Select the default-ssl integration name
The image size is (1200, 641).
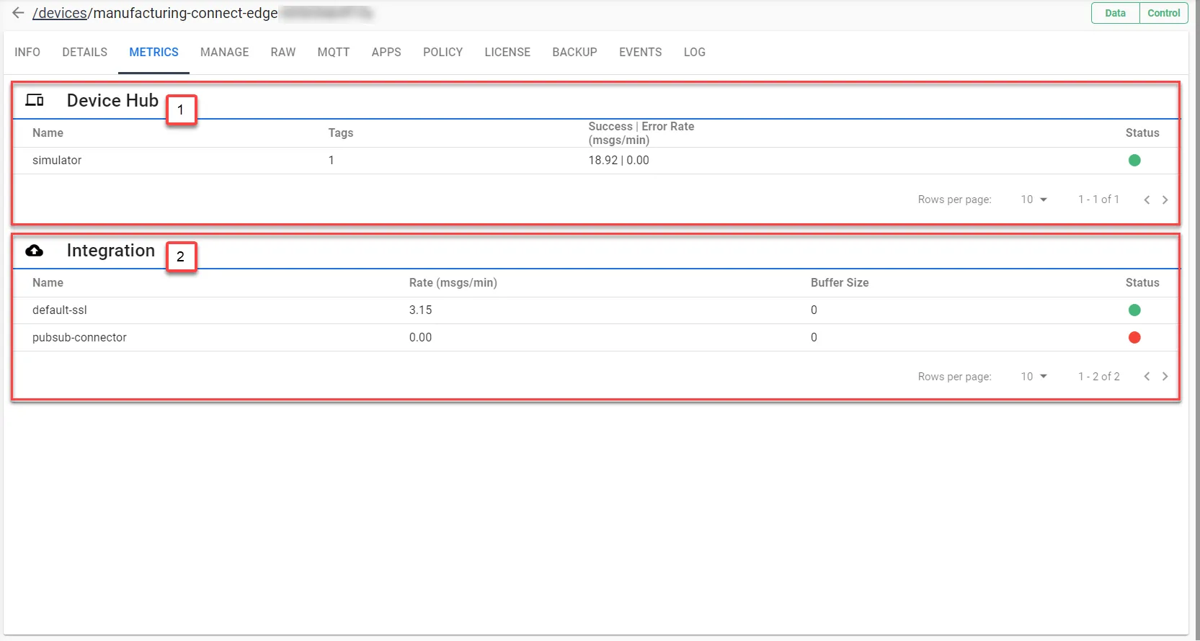(60, 310)
